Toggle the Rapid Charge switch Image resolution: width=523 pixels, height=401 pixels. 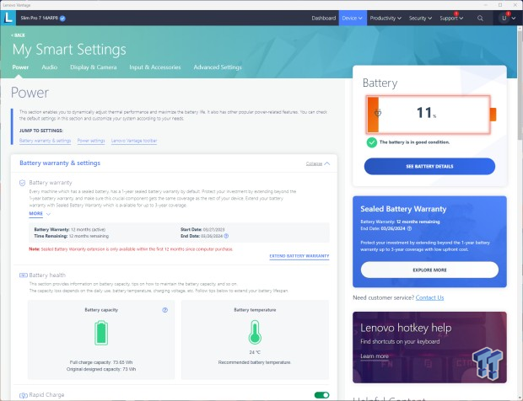(x=321, y=395)
